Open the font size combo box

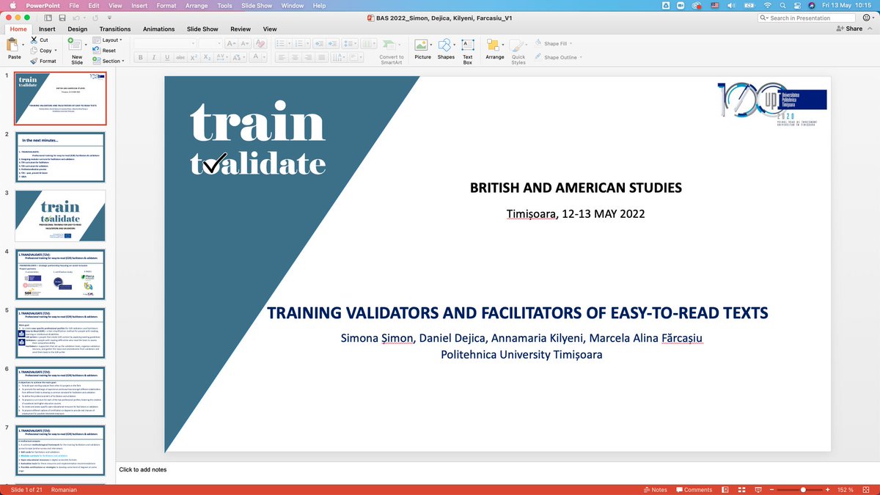[210, 43]
